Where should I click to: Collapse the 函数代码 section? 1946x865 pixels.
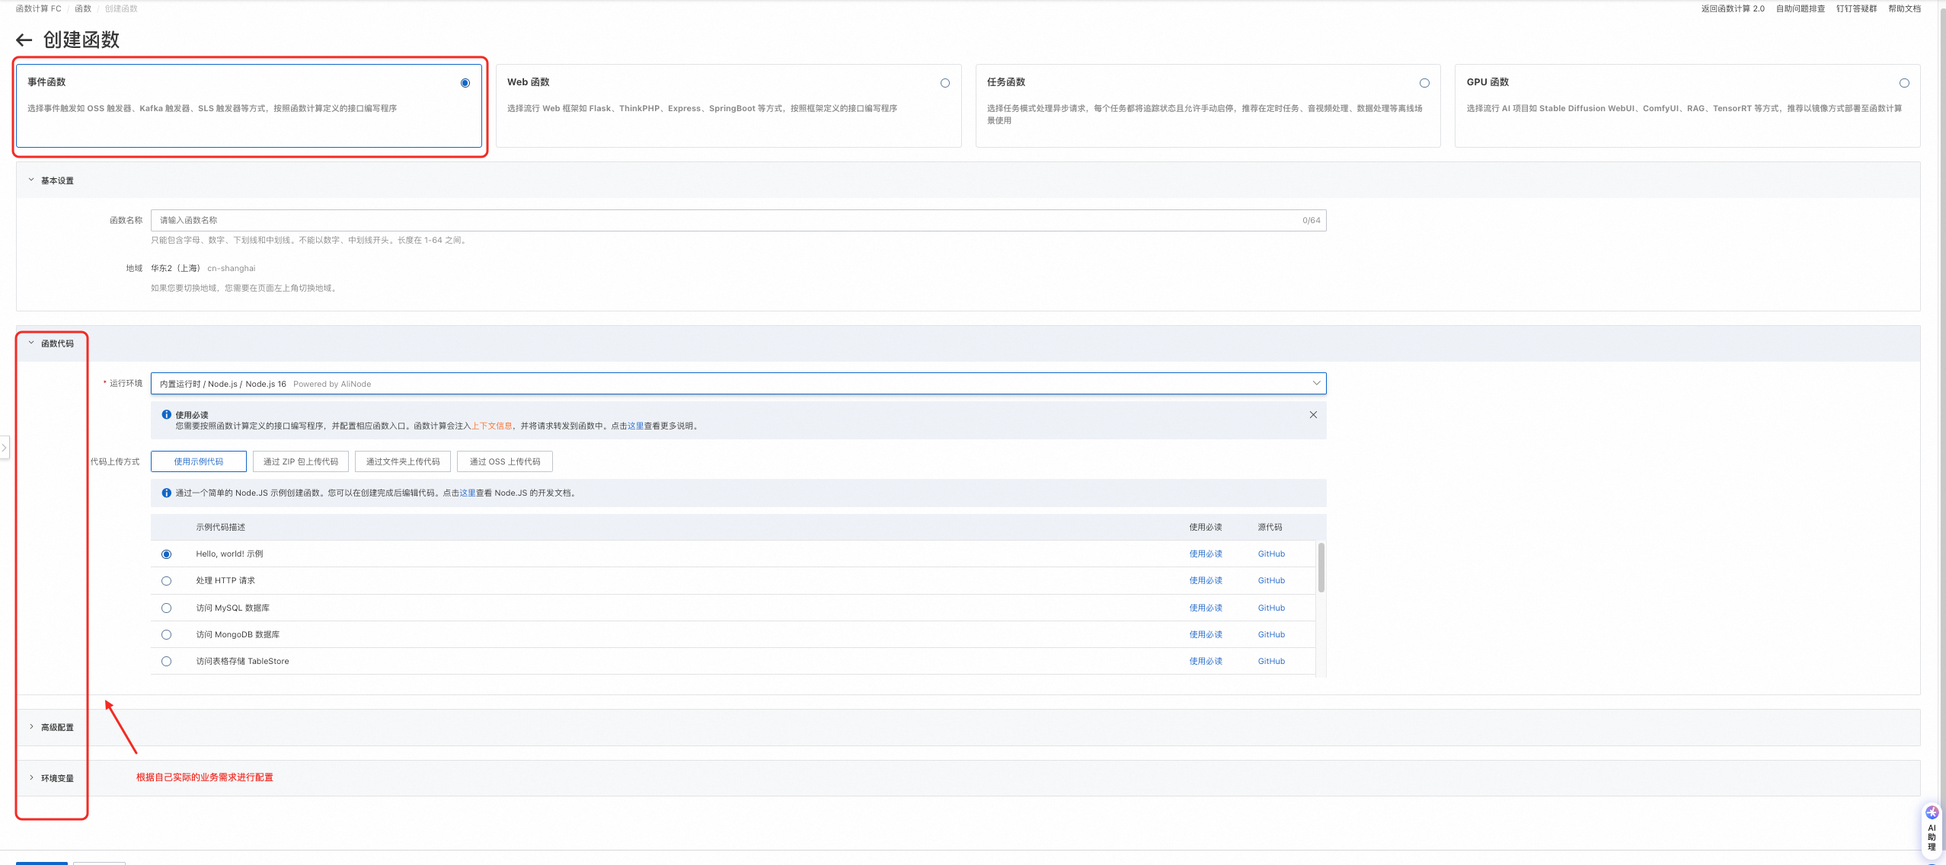pyautogui.click(x=31, y=343)
